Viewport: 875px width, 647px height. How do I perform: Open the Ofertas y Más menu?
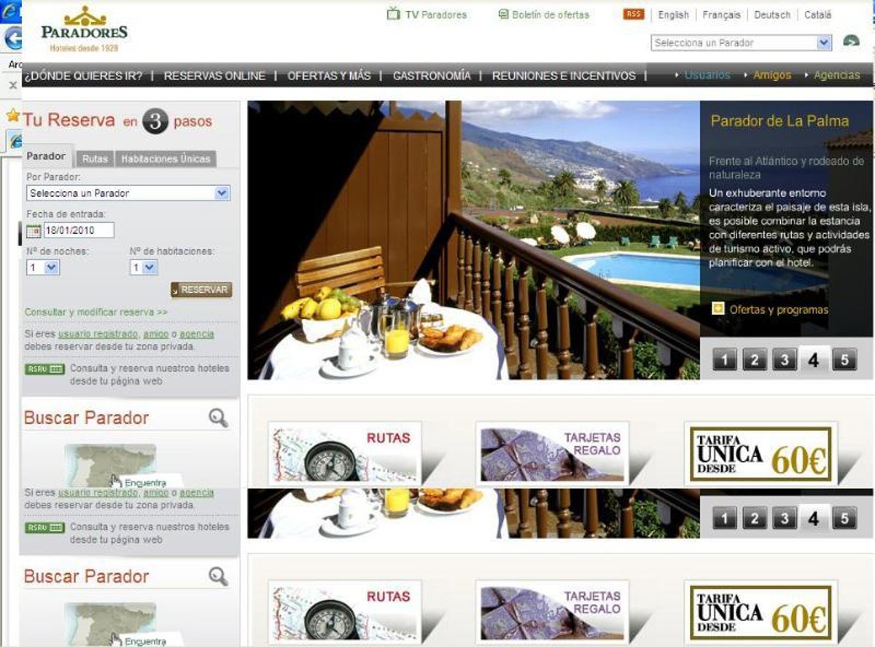[329, 76]
